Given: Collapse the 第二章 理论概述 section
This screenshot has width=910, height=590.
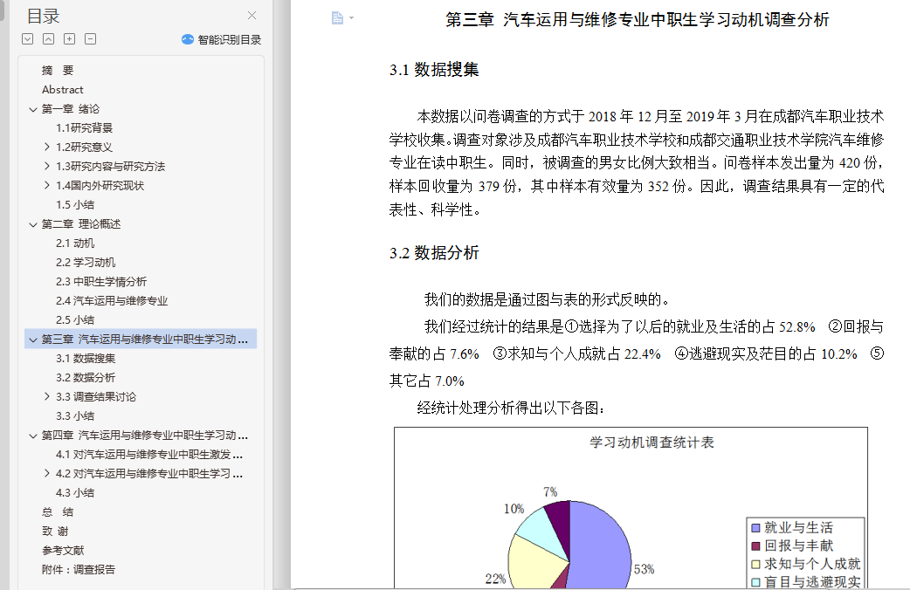Looking at the screenshot, I should click(33, 224).
